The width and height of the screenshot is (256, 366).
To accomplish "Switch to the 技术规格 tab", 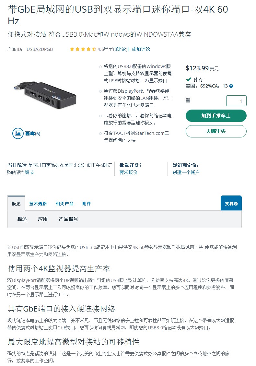I will pyautogui.click(x=38, y=204).
